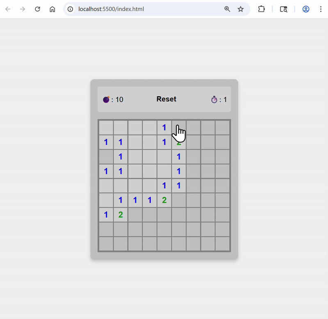This screenshot has width=328, height=319.
Task: Reload the Minesweeper page
Action: pos(37,9)
